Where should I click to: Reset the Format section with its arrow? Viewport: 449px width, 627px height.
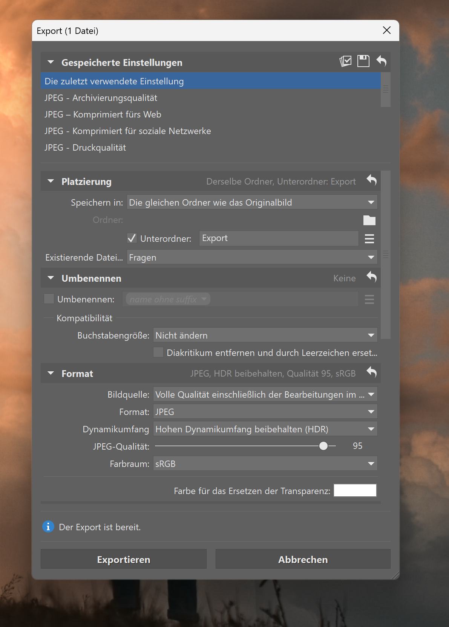(x=372, y=372)
